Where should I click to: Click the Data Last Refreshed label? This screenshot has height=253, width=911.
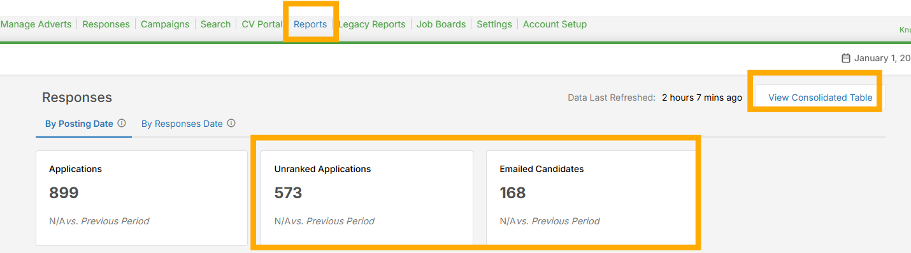click(612, 98)
